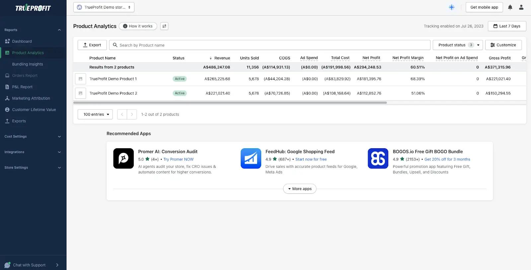Screen dimensions: 531x270
Task: Click TrueProfit Demo Product 2 name
Action: click(x=113, y=93)
